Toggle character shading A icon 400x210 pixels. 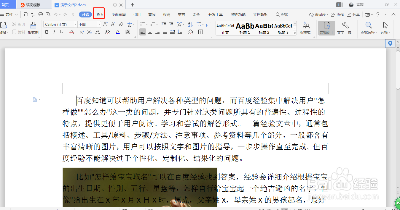tap(128, 32)
